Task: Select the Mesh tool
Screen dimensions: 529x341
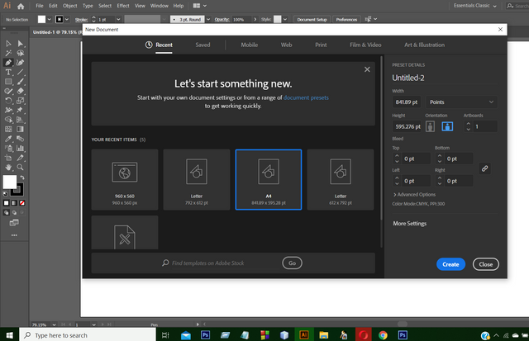Action: tap(8, 129)
